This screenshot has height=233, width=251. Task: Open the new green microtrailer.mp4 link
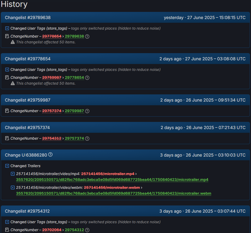[x=112, y=180]
